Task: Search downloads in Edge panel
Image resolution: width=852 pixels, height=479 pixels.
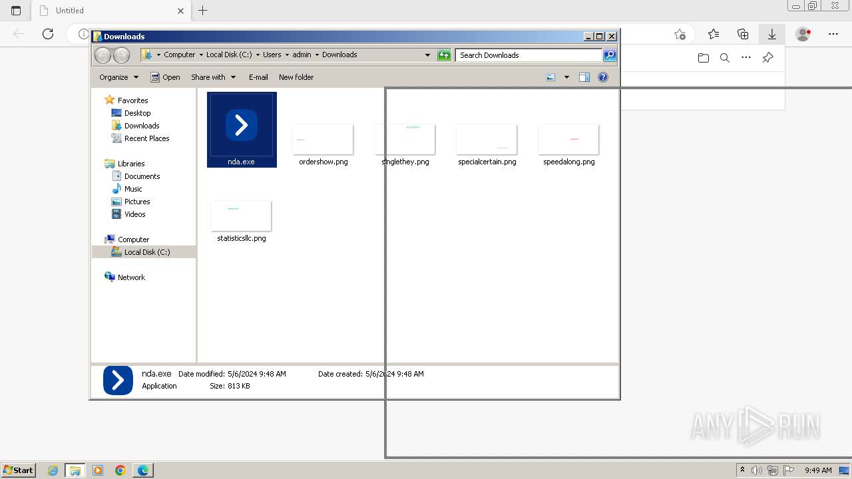Action: click(725, 58)
